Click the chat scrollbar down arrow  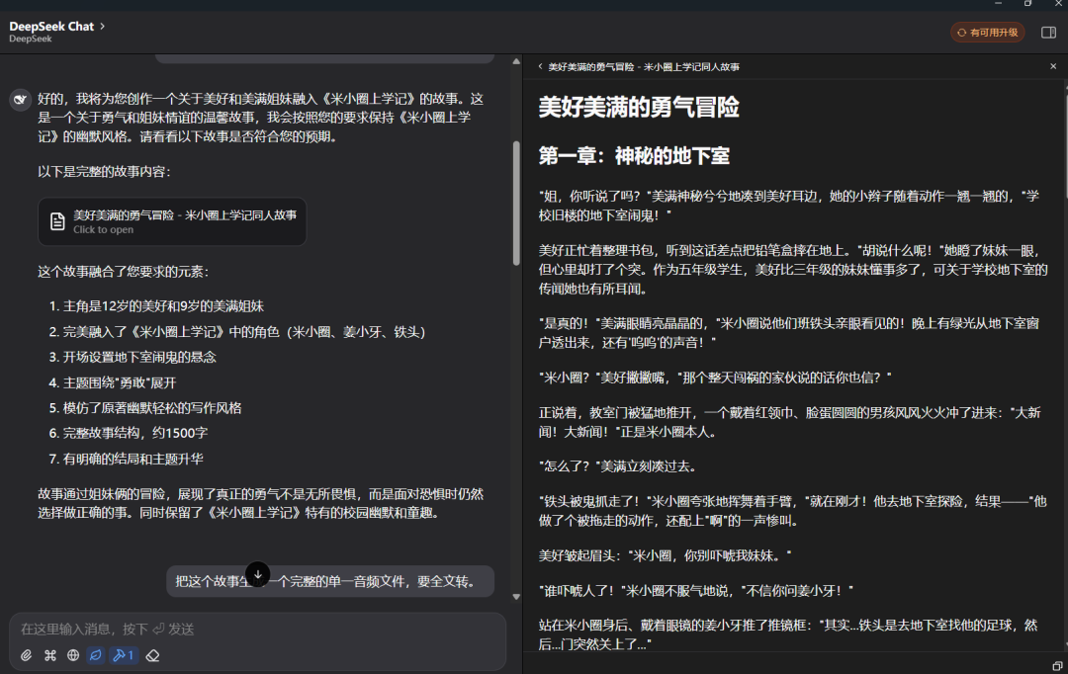[x=516, y=597]
